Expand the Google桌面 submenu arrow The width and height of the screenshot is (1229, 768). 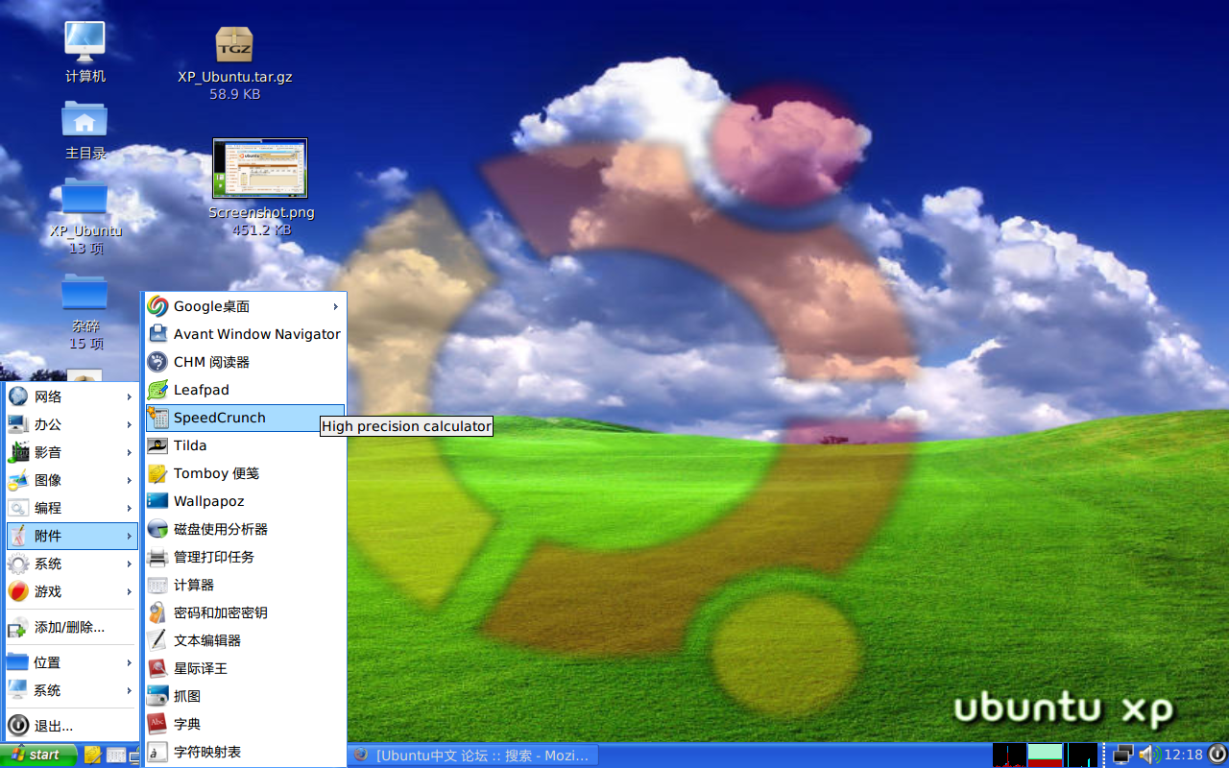tap(335, 306)
